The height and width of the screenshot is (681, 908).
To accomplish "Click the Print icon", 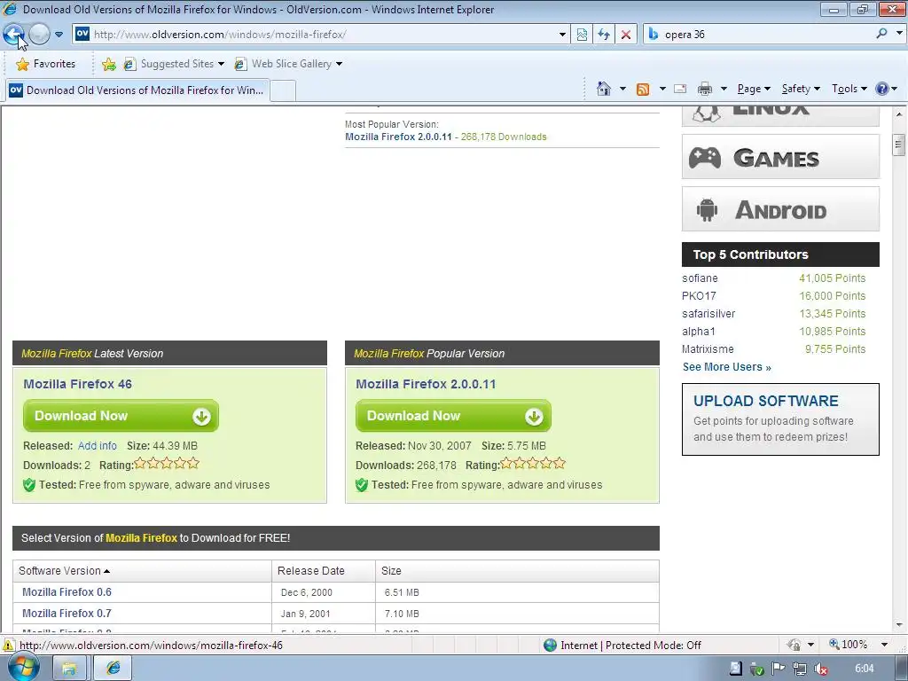I will click(705, 89).
